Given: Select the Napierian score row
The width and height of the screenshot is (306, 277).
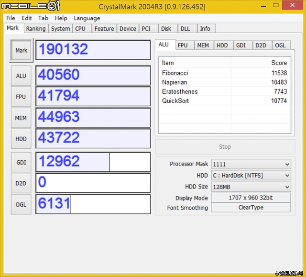Looking at the screenshot, I should point(225,82).
